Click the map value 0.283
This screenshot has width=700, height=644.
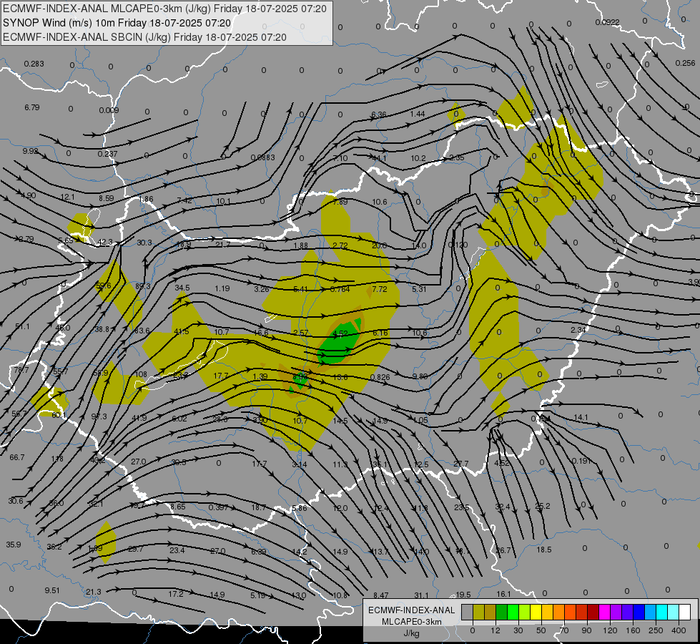click(x=34, y=64)
